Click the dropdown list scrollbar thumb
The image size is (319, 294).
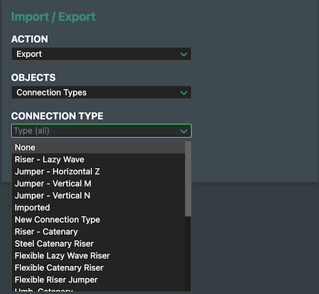point(188,179)
